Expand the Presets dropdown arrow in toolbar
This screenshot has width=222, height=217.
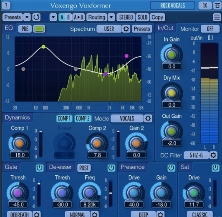(27, 17)
